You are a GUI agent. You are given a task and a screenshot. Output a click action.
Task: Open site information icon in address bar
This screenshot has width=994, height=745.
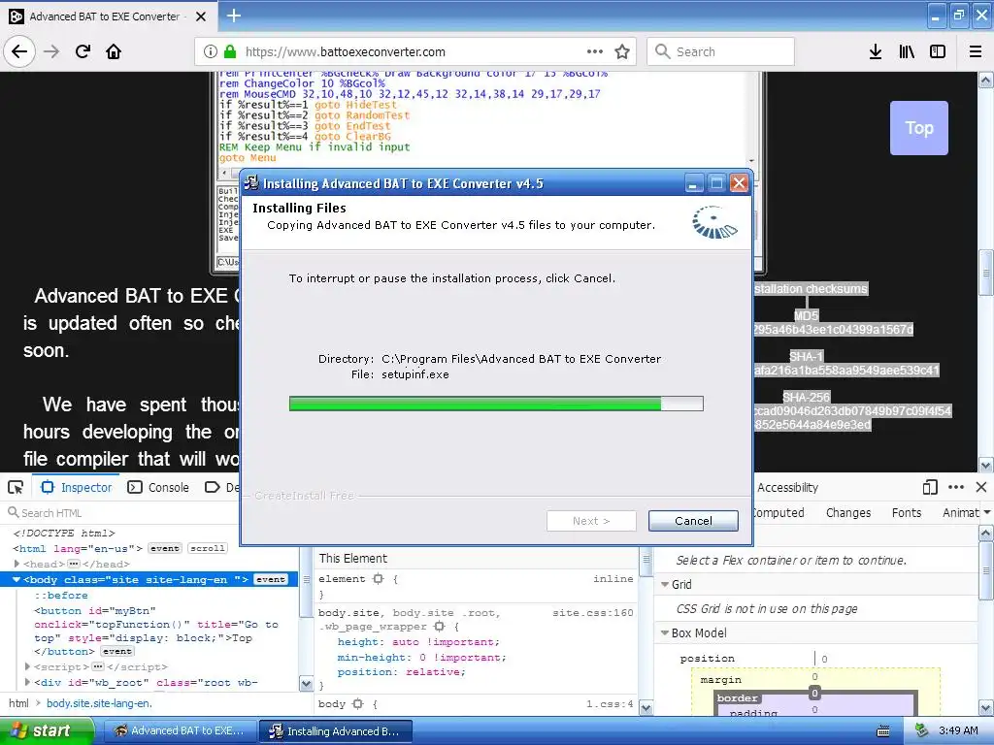(210, 51)
